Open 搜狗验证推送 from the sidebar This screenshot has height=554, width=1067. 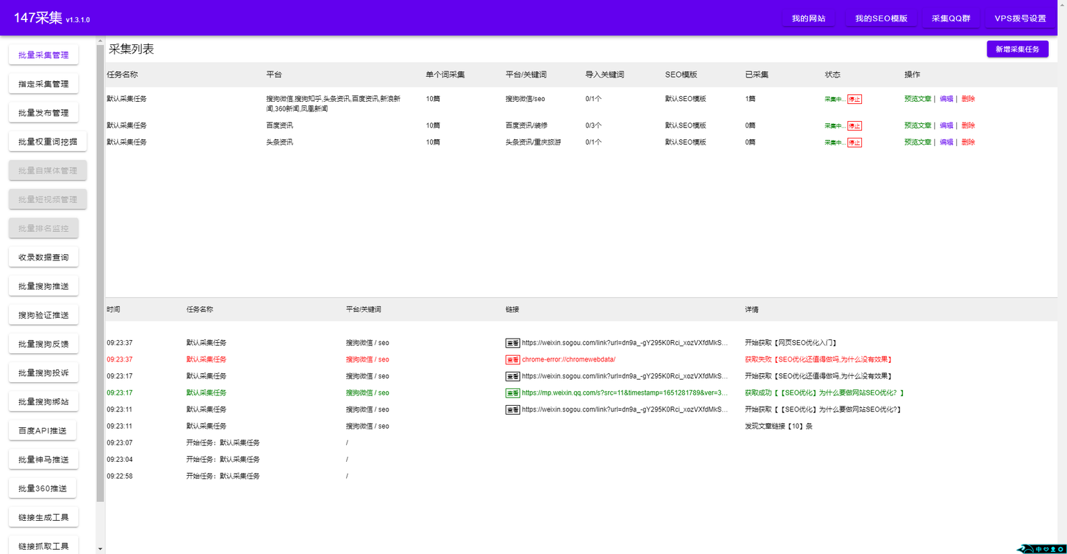pos(44,315)
